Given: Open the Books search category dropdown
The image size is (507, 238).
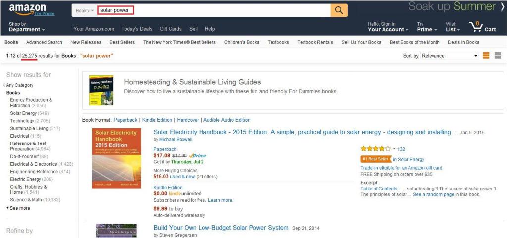Looking at the screenshot, I should click(85, 10).
